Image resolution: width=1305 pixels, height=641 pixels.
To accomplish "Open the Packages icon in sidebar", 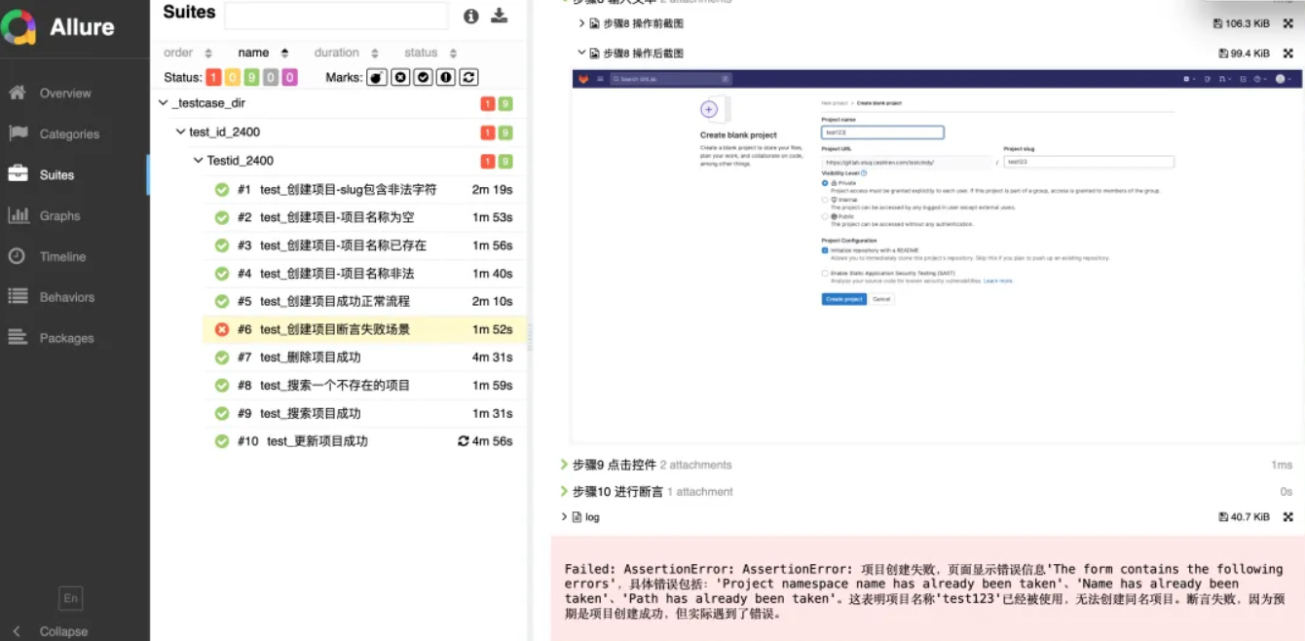I will pyautogui.click(x=17, y=338).
